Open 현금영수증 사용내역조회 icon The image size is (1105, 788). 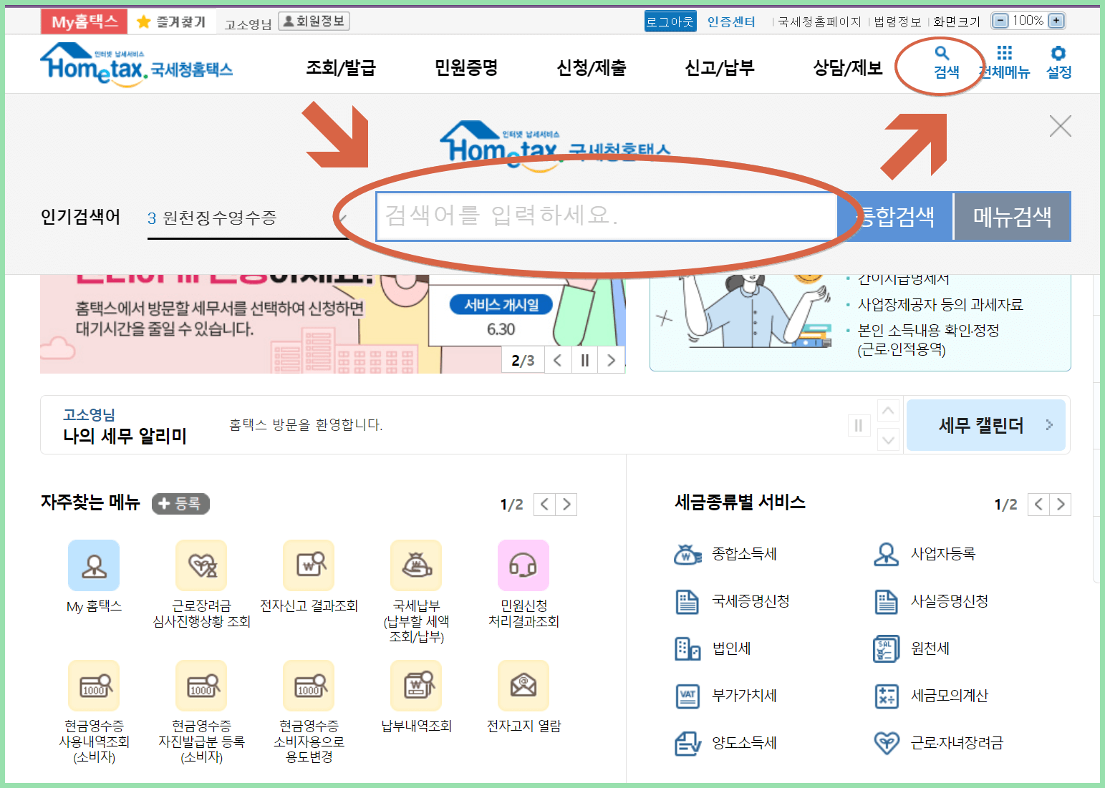[94, 686]
